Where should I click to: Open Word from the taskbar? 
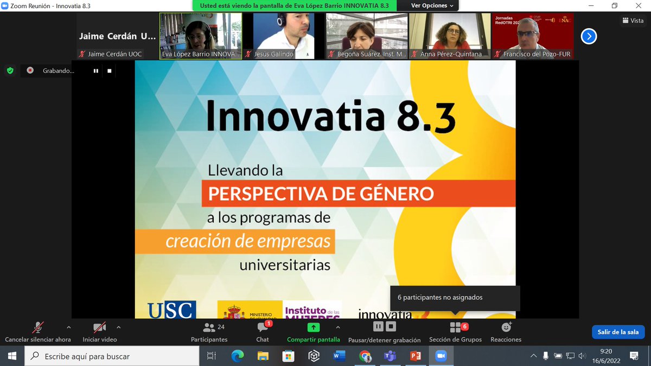click(340, 356)
